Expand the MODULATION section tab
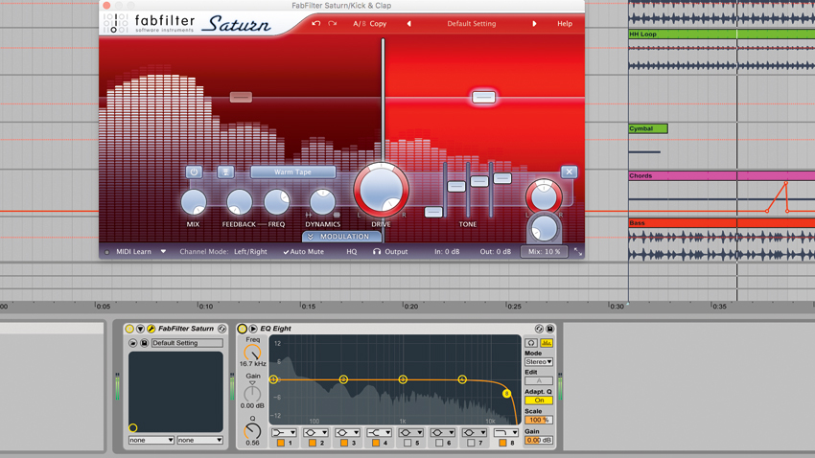The image size is (815, 458). pyautogui.click(x=342, y=237)
